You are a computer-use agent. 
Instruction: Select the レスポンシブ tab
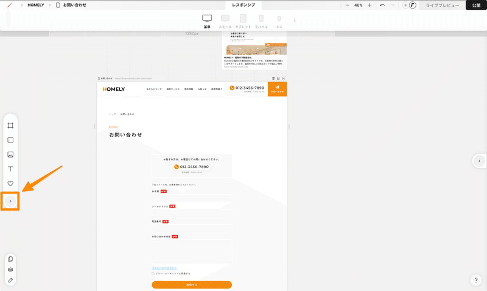tap(243, 5)
